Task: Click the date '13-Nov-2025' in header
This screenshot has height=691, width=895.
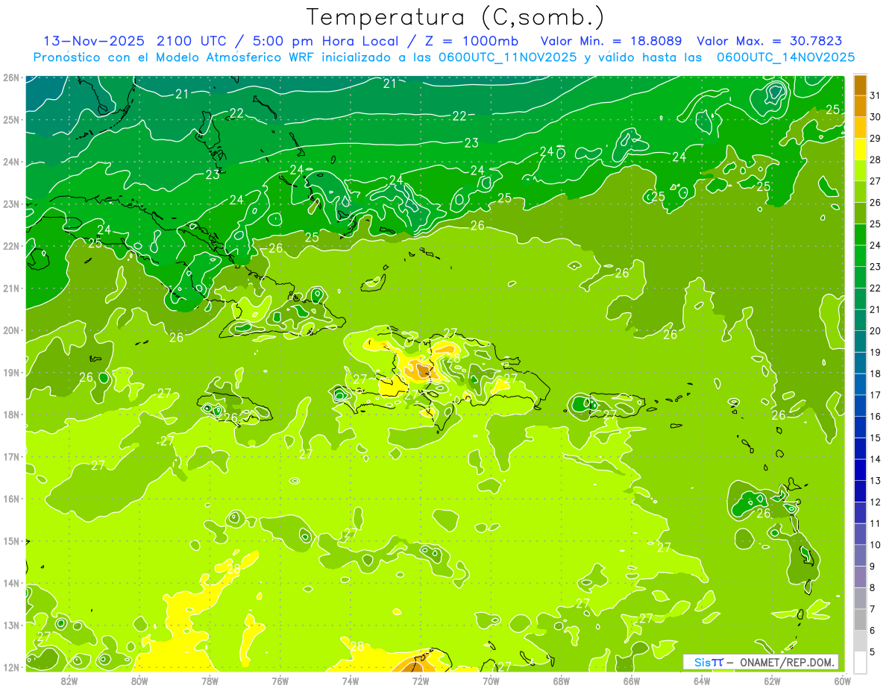Action: tap(95, 41)
